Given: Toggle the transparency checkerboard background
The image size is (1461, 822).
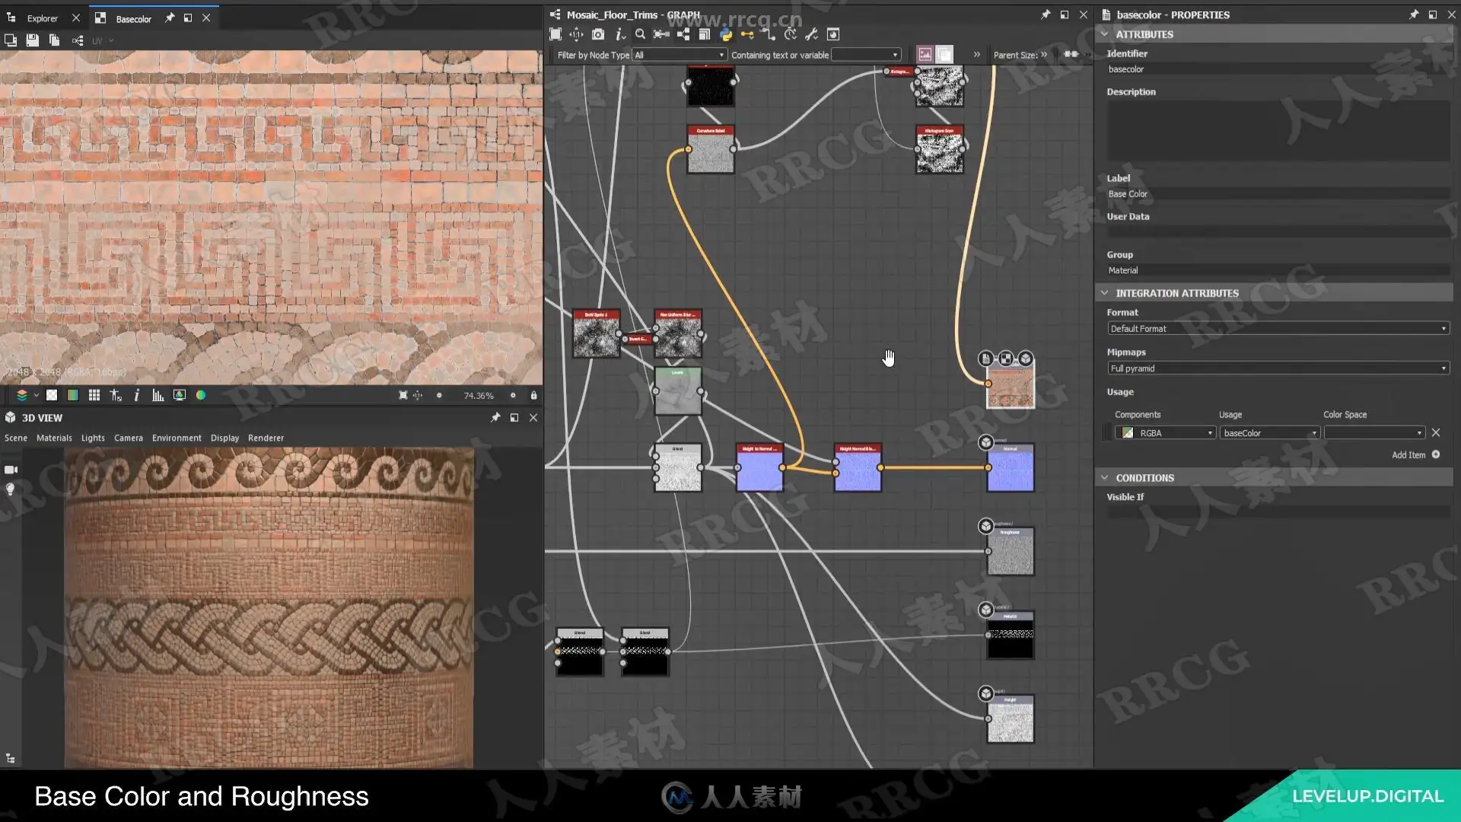Looking at the screenshot, I should tap(52, 395).
